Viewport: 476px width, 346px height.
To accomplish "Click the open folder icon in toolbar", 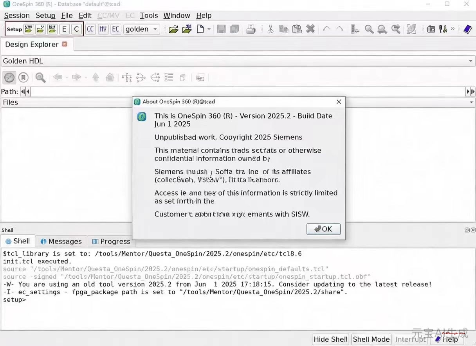I will click(x=173, y=29).
